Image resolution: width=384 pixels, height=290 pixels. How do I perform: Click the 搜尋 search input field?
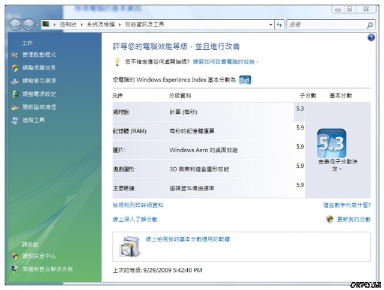pos(326,25)
